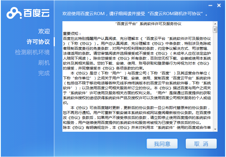226x157 pixels.
Task: Select the 完成 sidebar step
Action: click(44, 73)
